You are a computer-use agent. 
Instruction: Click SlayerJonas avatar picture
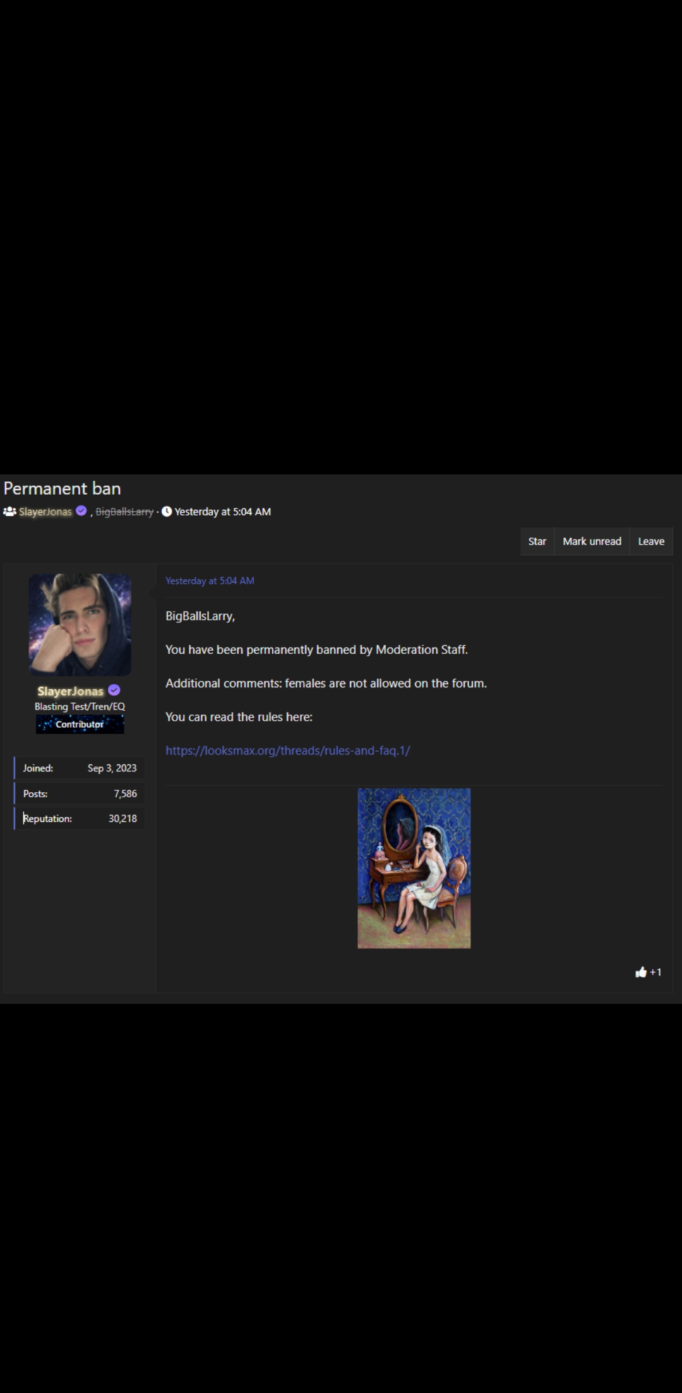pos(80,625)
